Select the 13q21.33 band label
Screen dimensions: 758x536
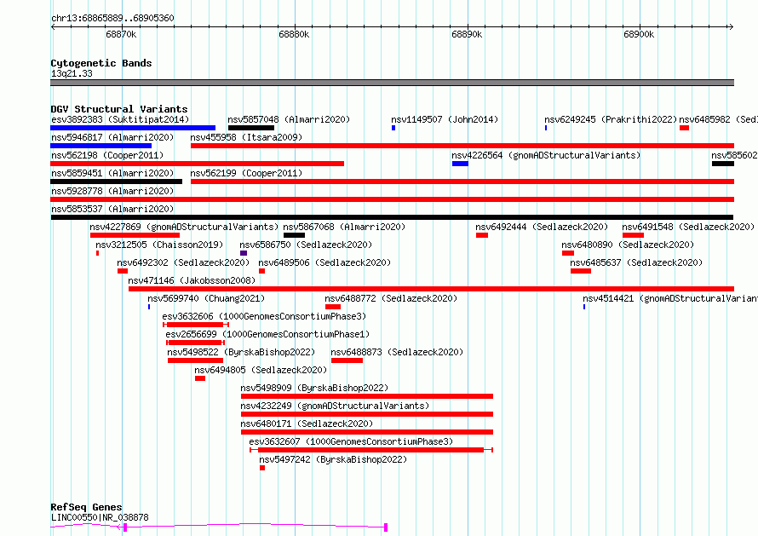pyautogui.click(x=72, y=73)
